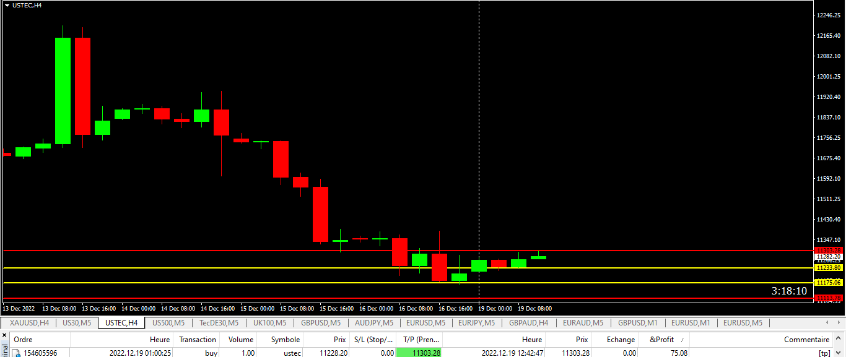Open the AUDJPY,M5 chart tab
The height and width of the screenshot is (357, 846).
point(373,322)
